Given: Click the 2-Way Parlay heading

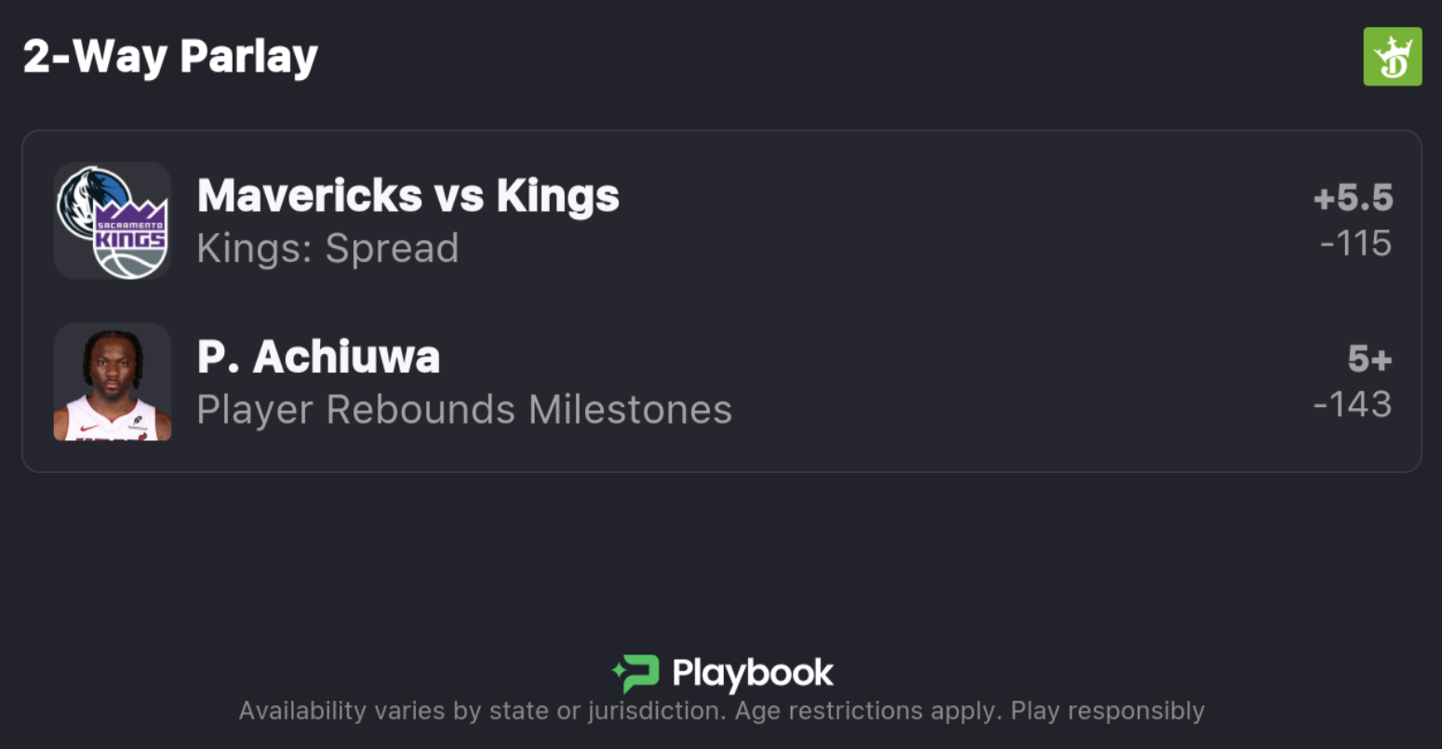Looking at the screenshot, I should tap(170, 57).
